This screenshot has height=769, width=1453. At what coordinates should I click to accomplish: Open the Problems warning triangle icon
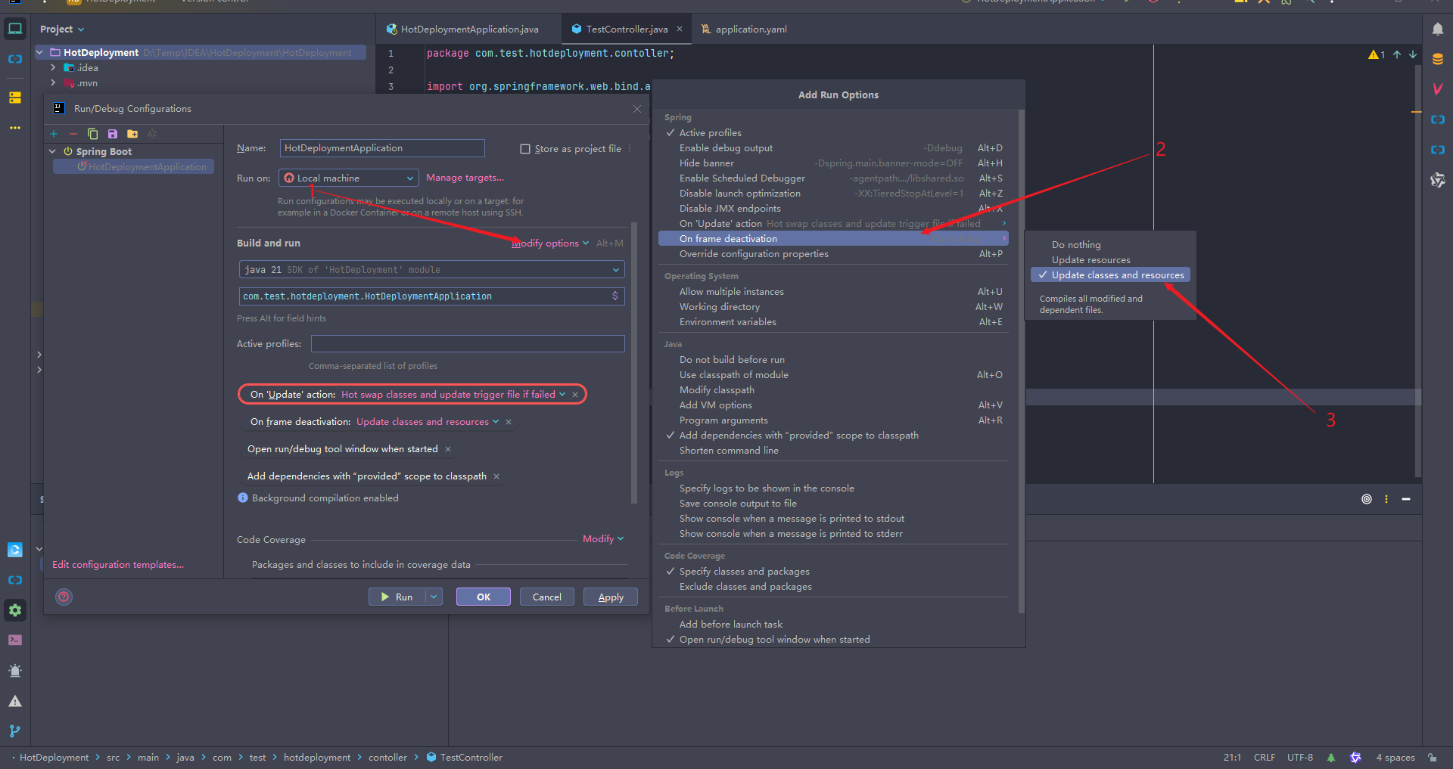click(x=15, y=701)
